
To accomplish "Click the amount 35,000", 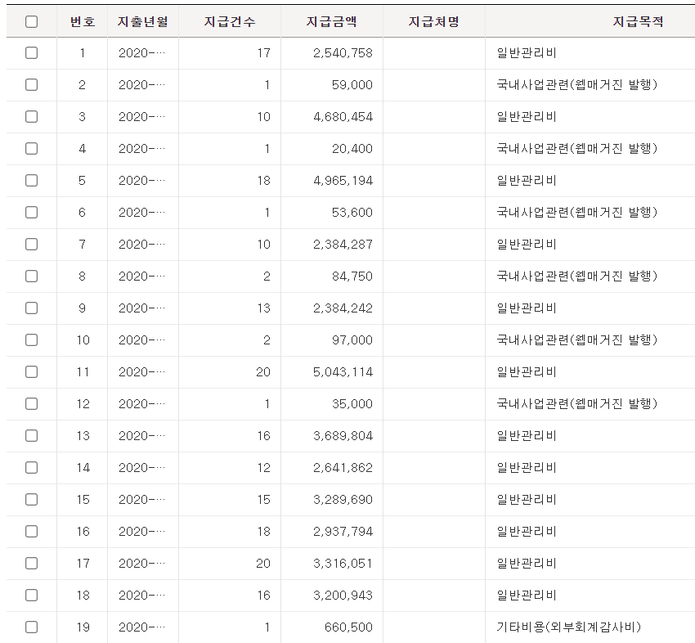I will (352, 404).
